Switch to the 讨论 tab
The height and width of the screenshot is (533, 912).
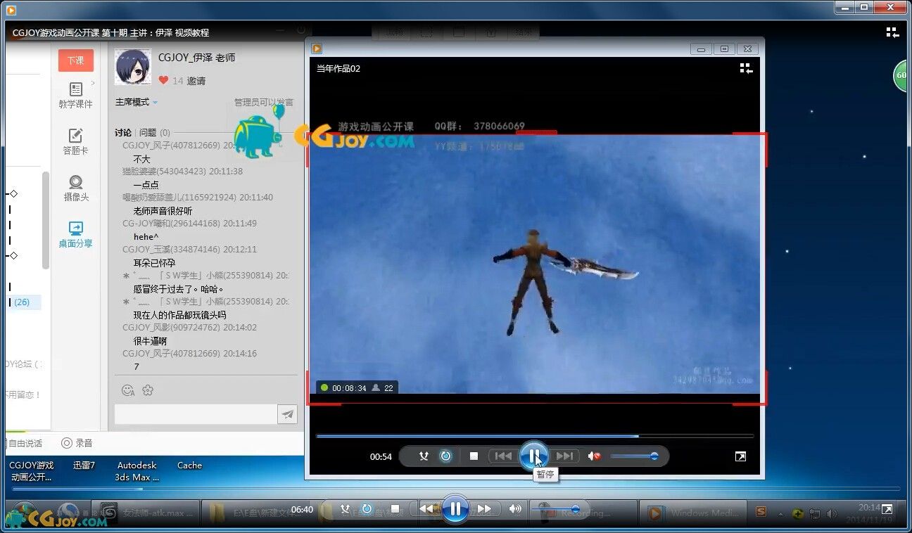tap(123, 132)
